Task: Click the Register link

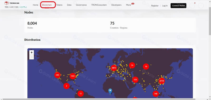Action: click(x=155, y=6)
